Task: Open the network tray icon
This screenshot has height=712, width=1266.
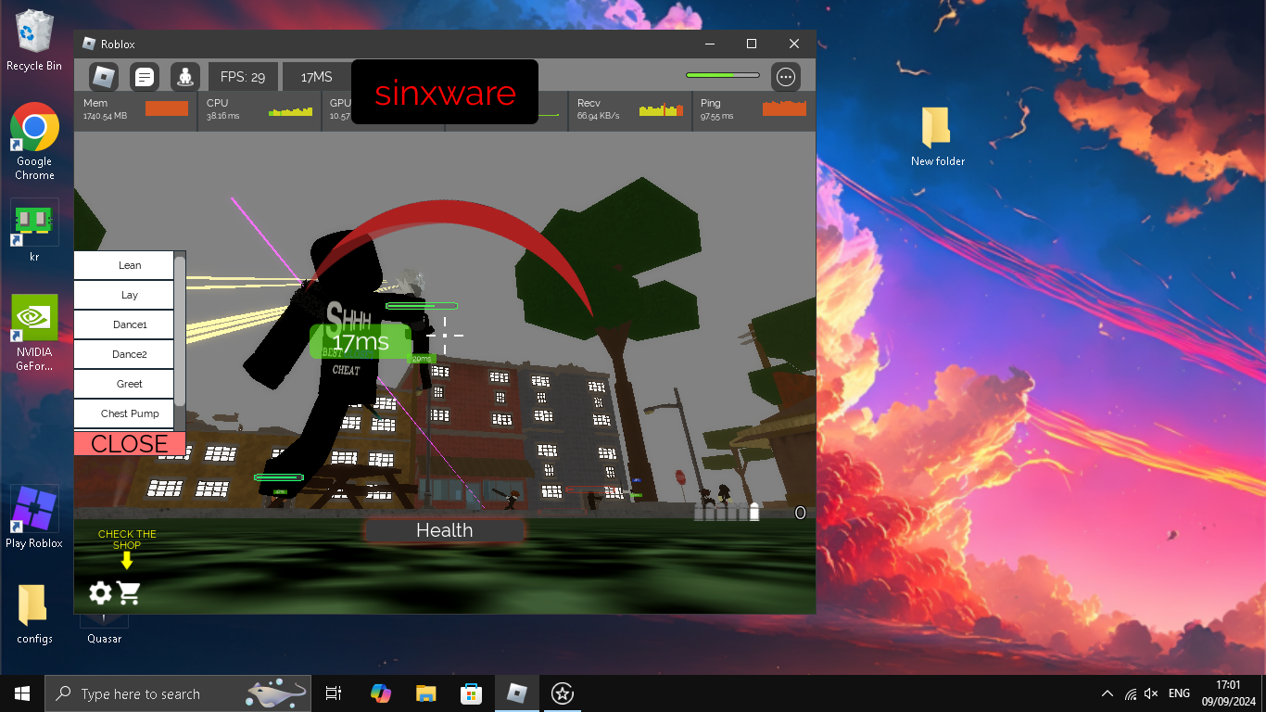Action: pos(1130,693)
